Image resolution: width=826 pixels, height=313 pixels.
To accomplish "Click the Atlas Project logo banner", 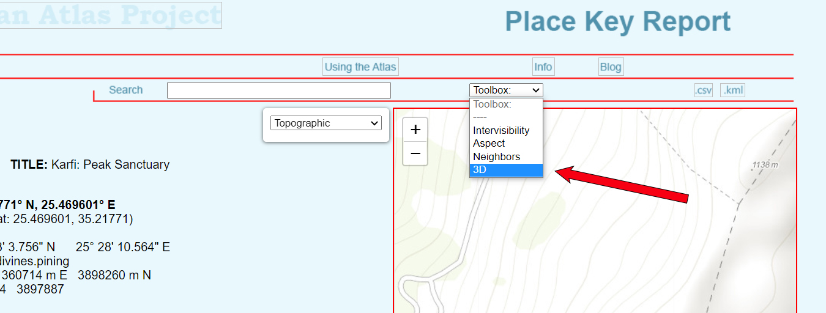I will (x=110, y=15).
